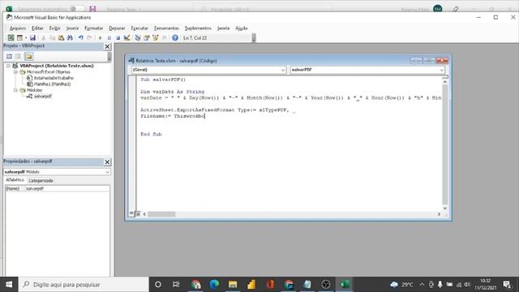The height and width of the screenshot is (292, 519).
Task: Toggle Folders in Project panel
Action: click(x=29, y=56)
